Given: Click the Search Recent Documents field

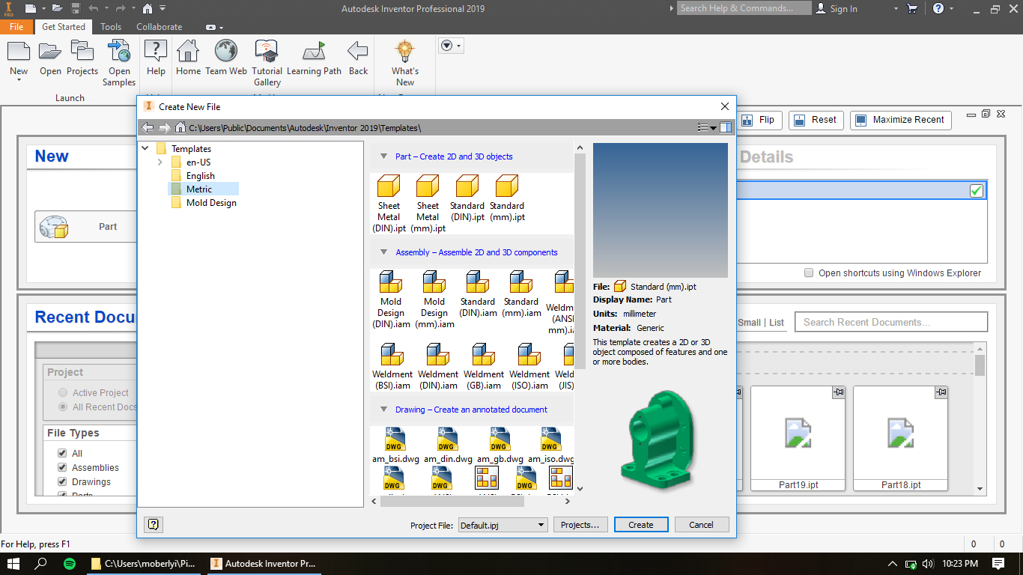Looking at the screenshot, I should click(891, 322).
